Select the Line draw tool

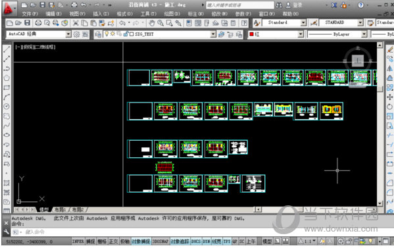[7, 49]
